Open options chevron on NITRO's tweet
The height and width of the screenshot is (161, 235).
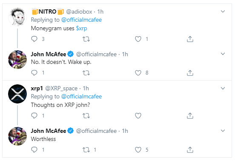coord(223,11)
